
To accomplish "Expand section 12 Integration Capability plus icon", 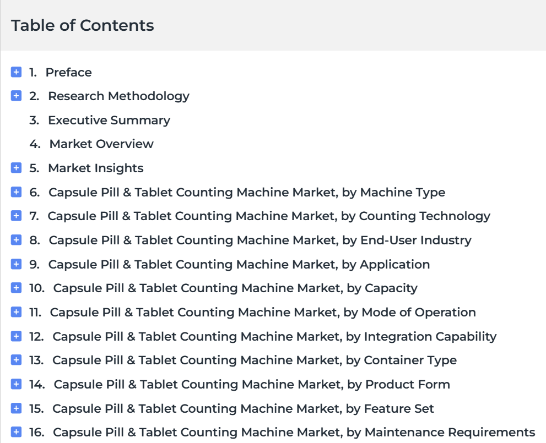I will (16, 336).
